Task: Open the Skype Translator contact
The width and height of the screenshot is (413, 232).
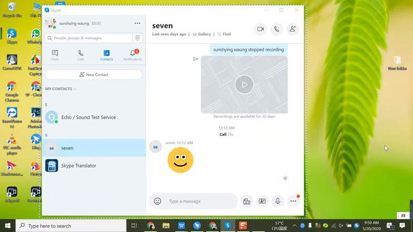Action: 94,166
